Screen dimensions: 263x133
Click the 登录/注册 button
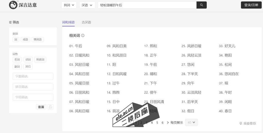(251, 5)
